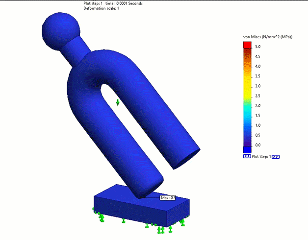Click the von Mises legend title
308x240 pixels.
[x=268, y=37]
